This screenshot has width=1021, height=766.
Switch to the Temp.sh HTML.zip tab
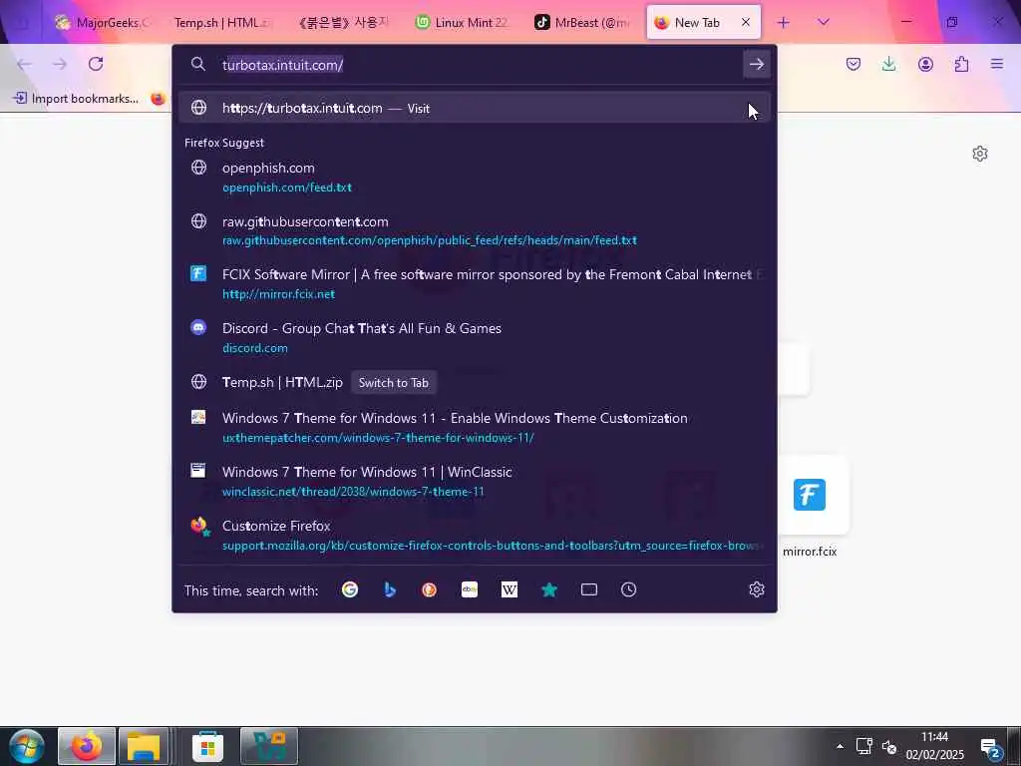pos(222,22)
